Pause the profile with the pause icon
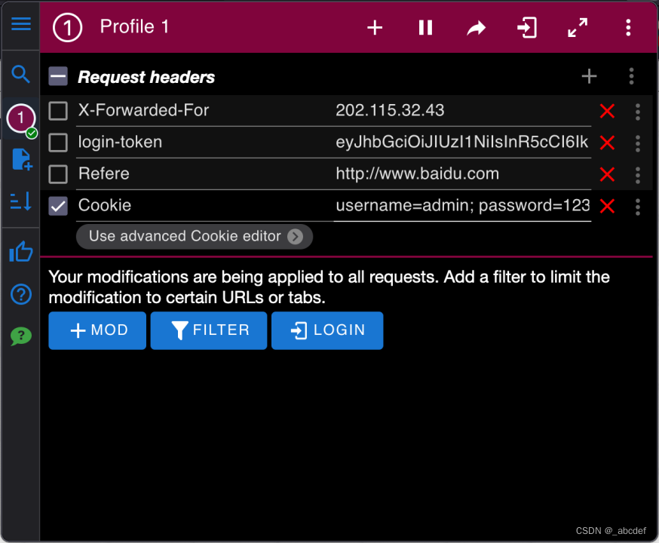The height and width of the screenshot is (543, 659). pyautogui.click(x=425, y=28)
